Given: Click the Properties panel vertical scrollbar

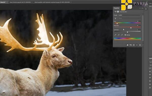Looking at the screenshot, I should pos(143,28).
